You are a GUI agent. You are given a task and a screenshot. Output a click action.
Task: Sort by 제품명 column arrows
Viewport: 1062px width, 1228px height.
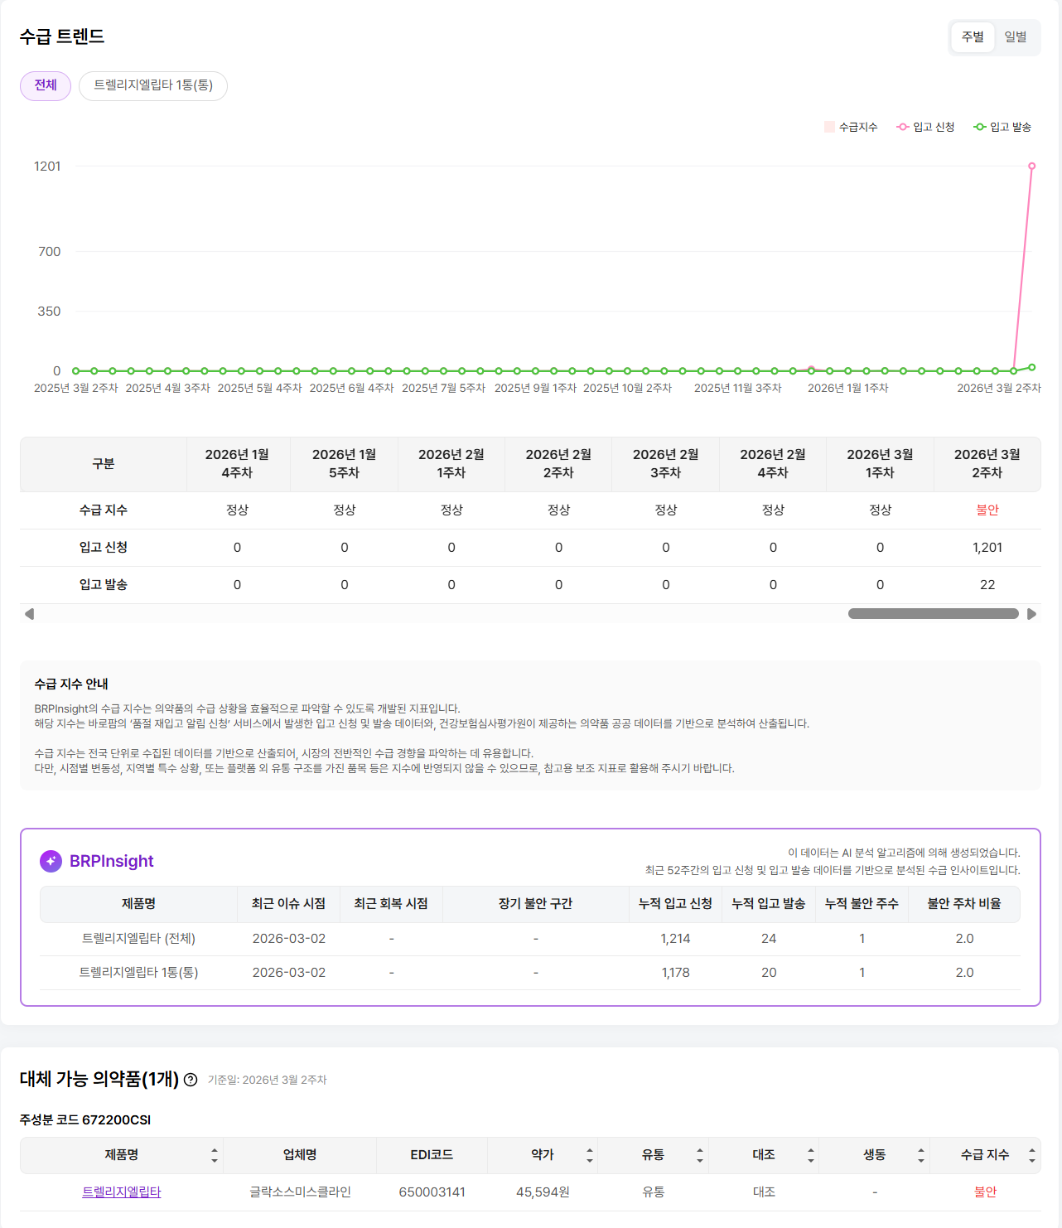215,1155
